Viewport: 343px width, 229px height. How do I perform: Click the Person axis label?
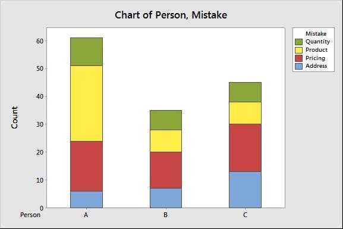click(30, 215)
